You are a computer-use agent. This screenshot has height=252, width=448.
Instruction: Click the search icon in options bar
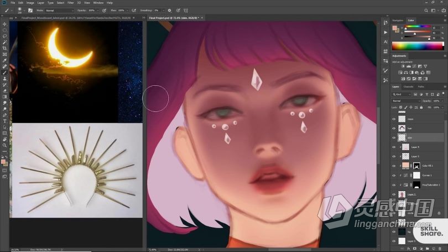pos(426,11)
